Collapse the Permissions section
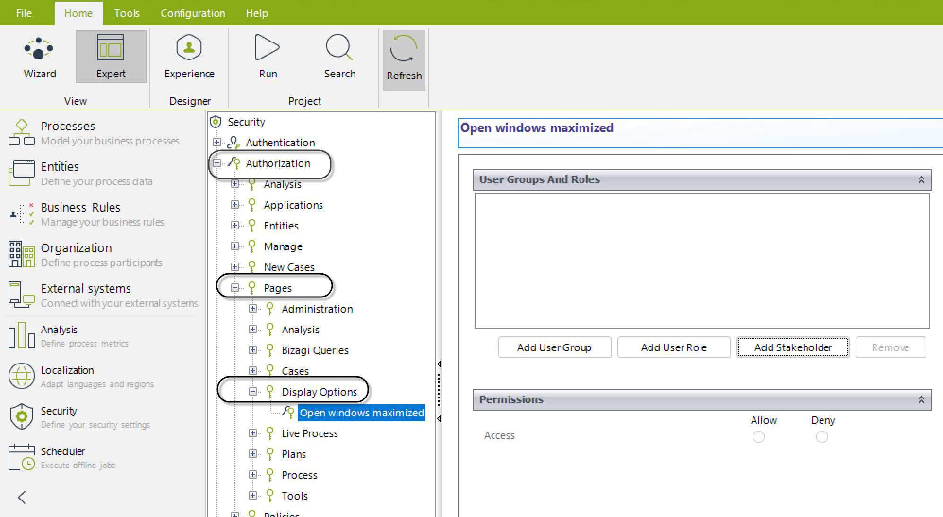Image resolution: width=943 pixels, height=517 pixels. (921, 400)
